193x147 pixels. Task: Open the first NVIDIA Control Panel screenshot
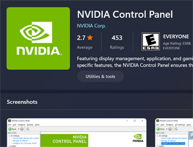(x=77, y=133)
